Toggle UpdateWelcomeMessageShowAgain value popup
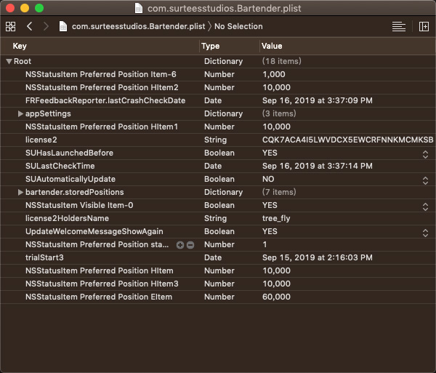 pyautogui.click(x=425, y=232)
